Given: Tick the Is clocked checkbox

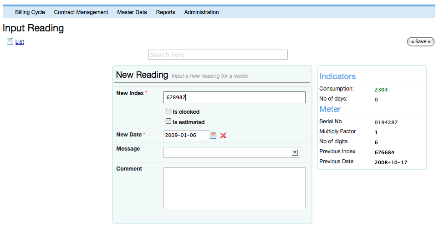Looking at the screenshot, I should click(x=168, y=111).
